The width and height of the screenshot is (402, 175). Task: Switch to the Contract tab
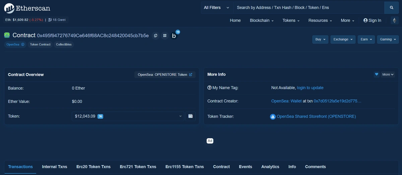point(221,167)
